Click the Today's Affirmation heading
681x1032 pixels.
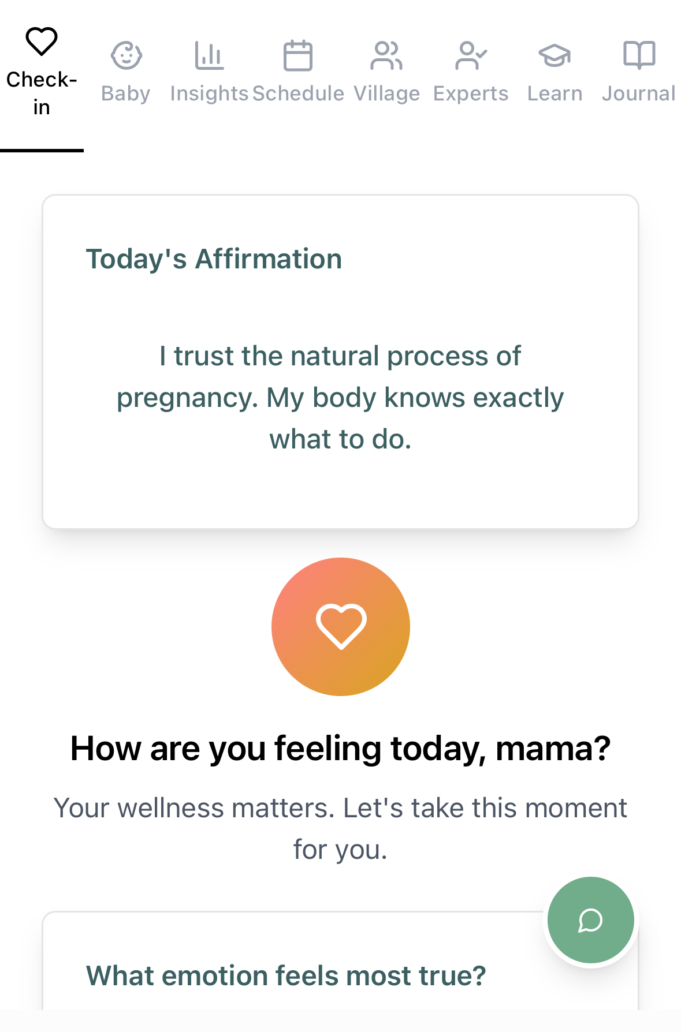tap(214, 259)
